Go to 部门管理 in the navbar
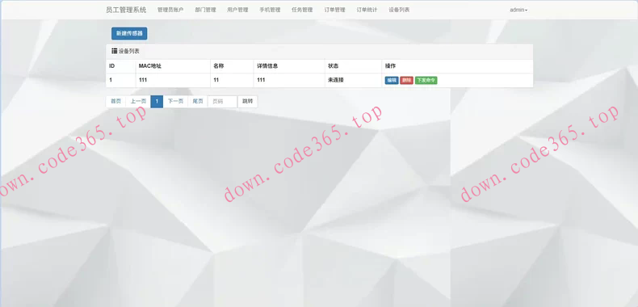Viewport: 638px width, 307px height. 205,10
